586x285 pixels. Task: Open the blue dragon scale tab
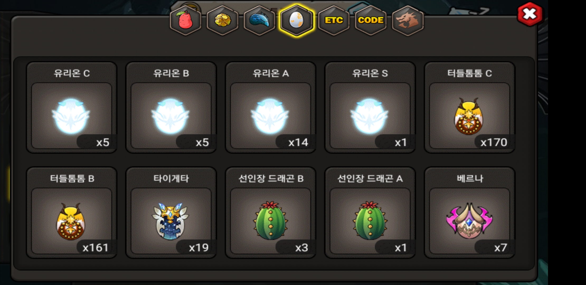[259, 20]
